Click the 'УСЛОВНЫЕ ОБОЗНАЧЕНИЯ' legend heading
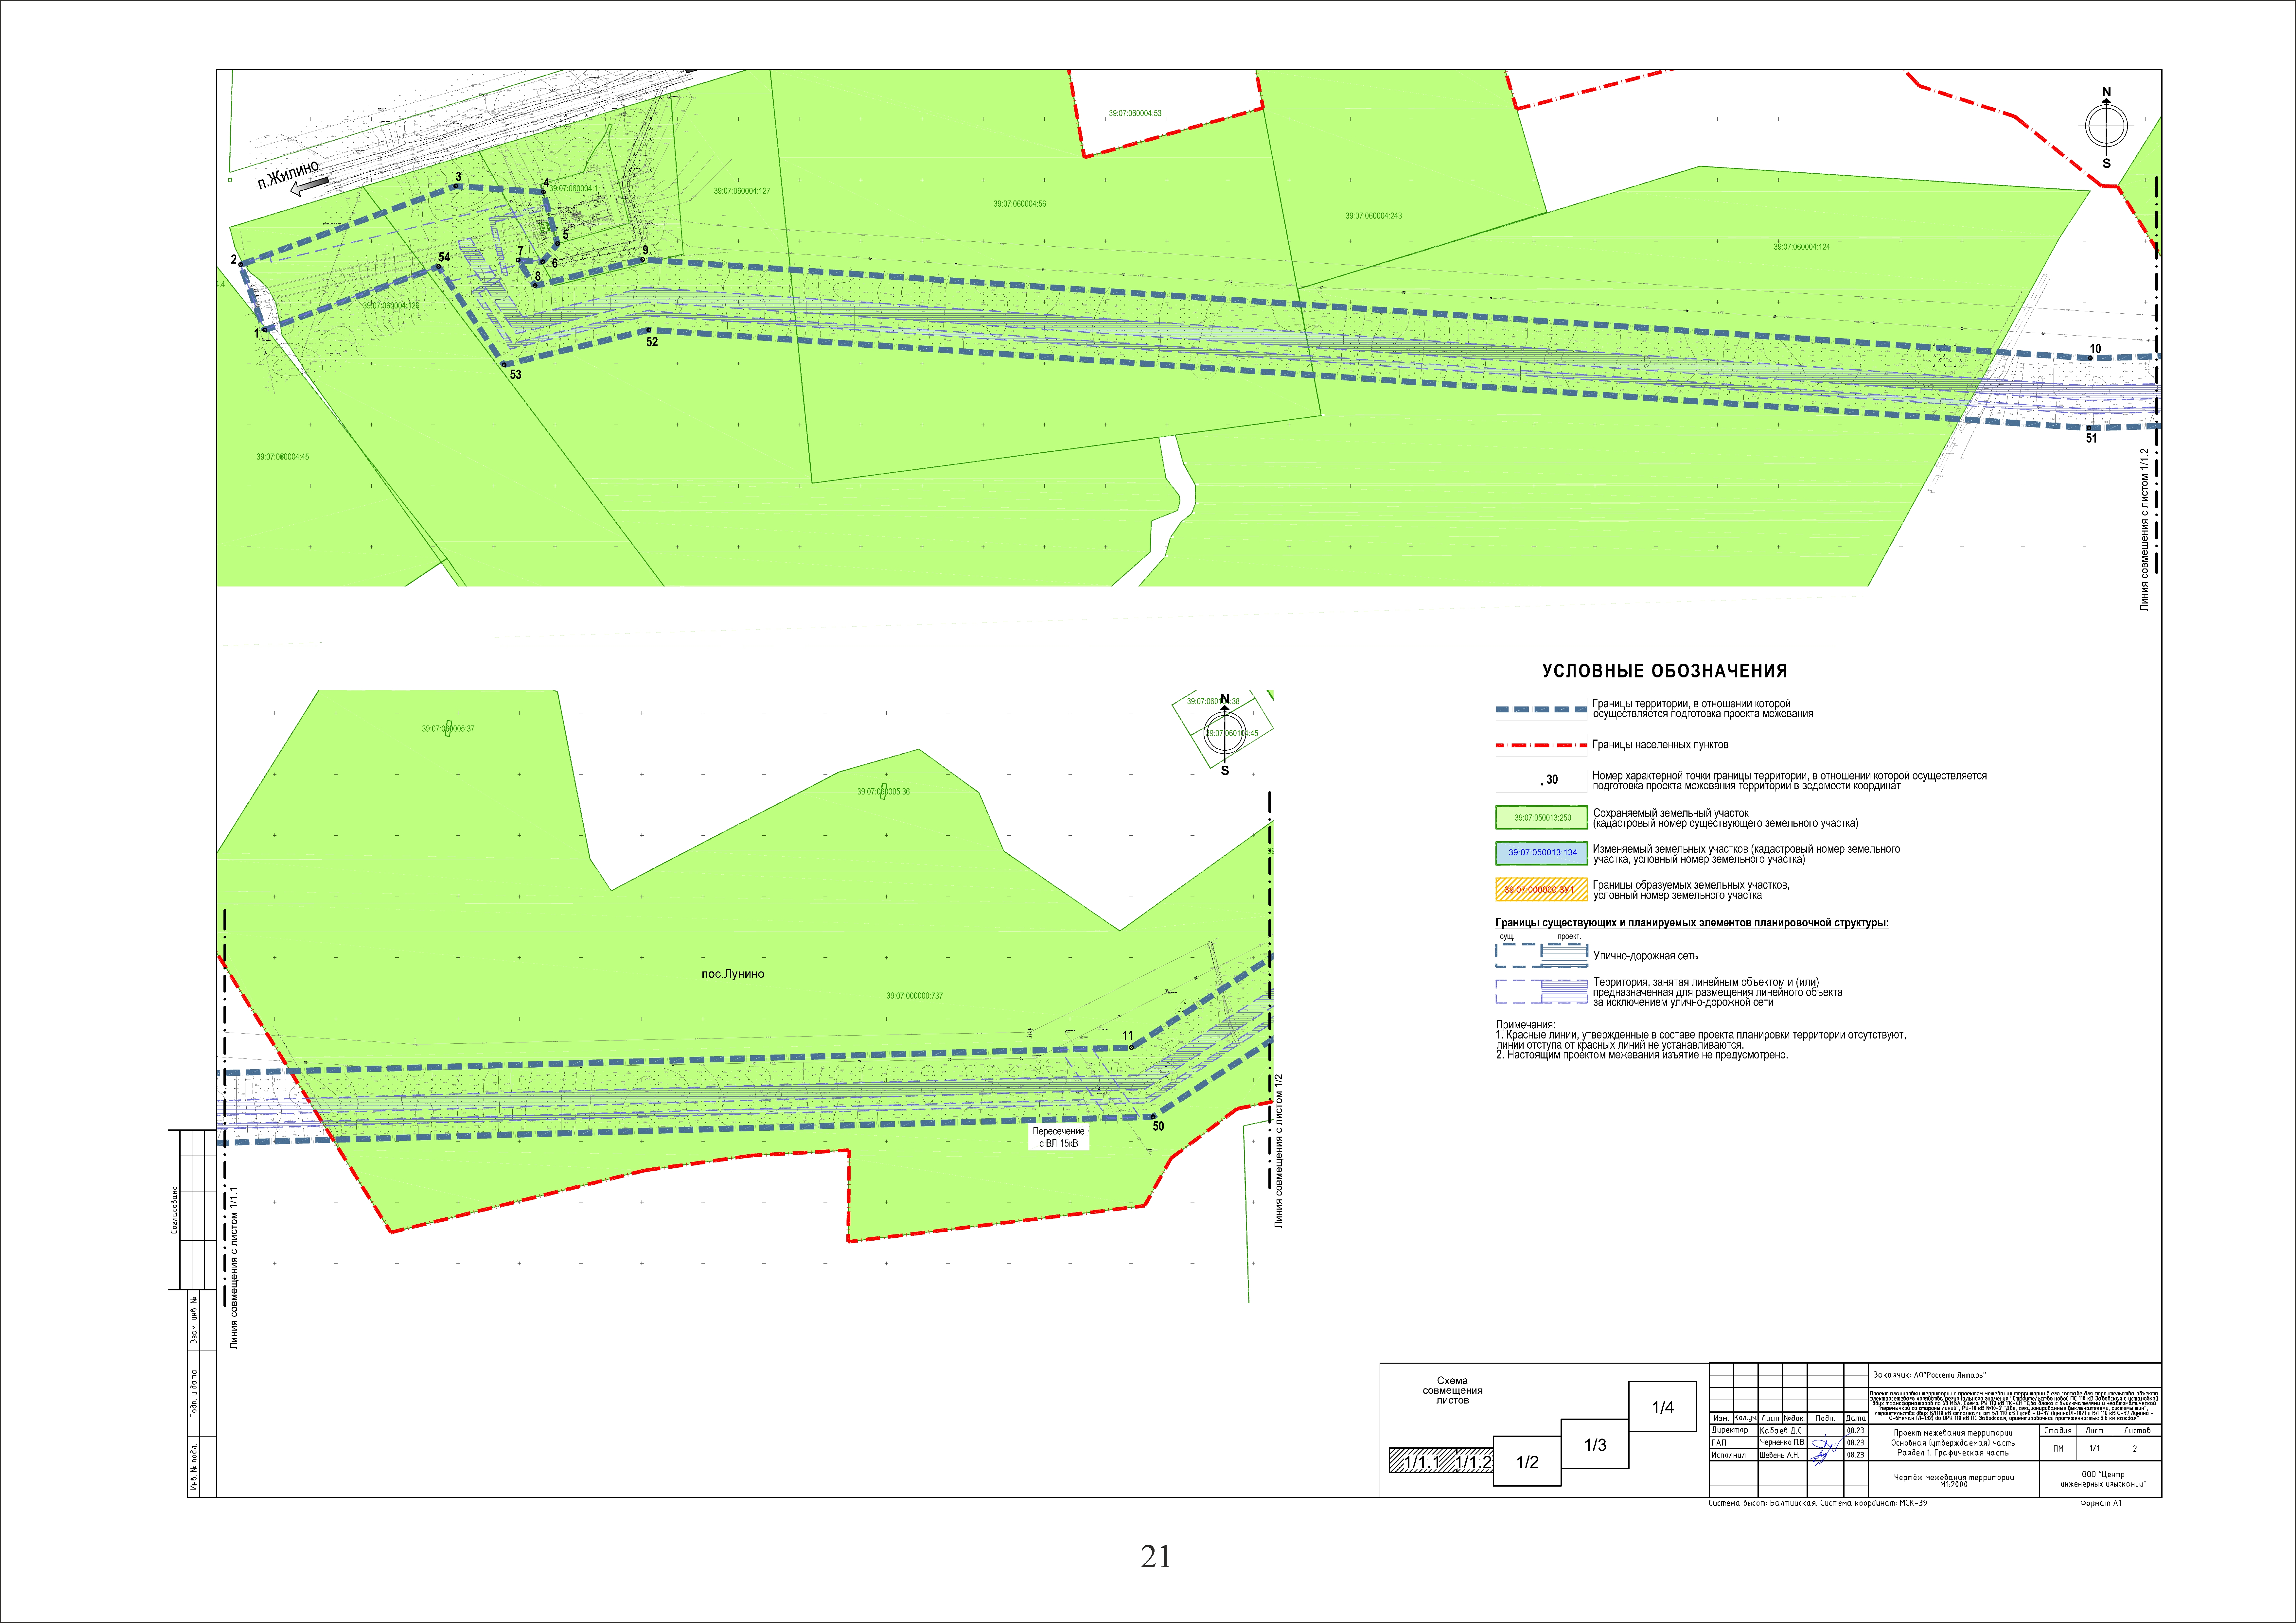The width and height of the screenshot is (2296, 1623). [x=1664, y=671]
